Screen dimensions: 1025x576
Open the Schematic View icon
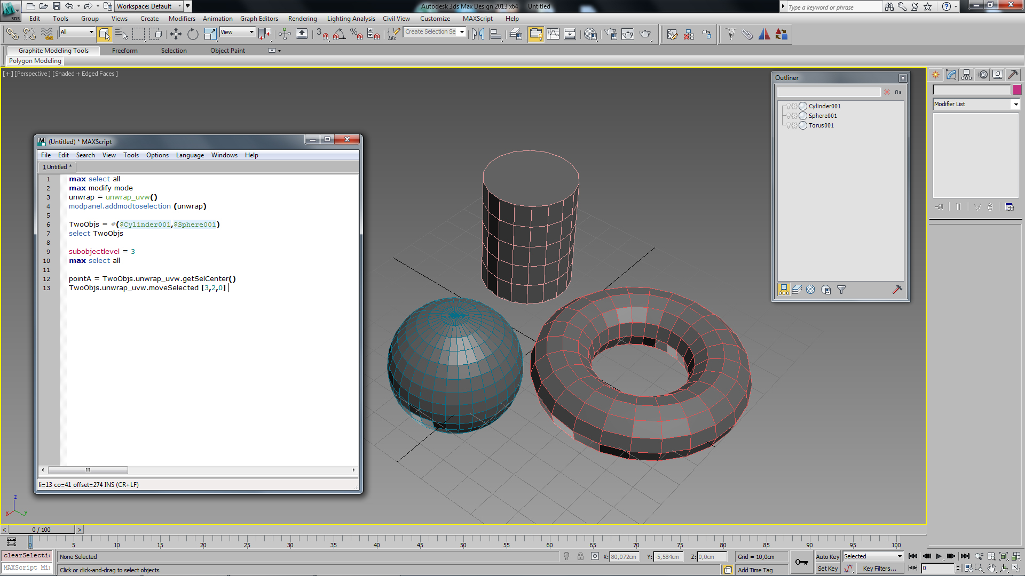[x=570, y=34]
